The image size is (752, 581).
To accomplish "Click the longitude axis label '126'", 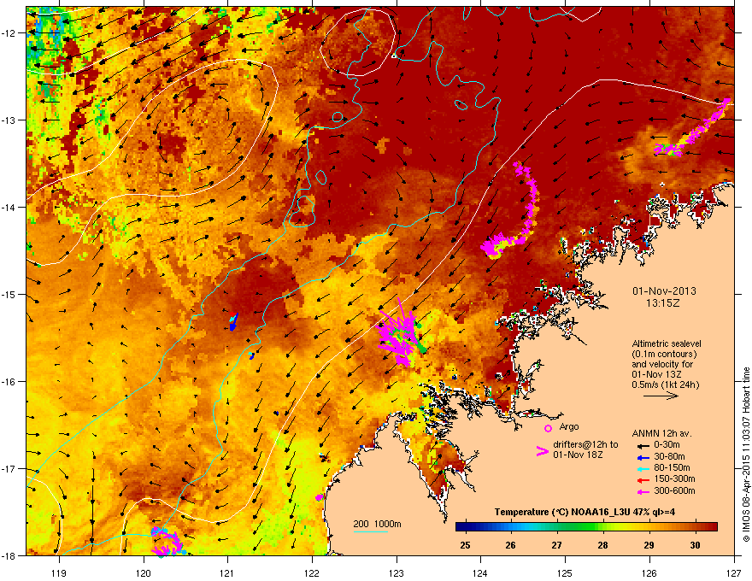I will click(x=649, y=572).
